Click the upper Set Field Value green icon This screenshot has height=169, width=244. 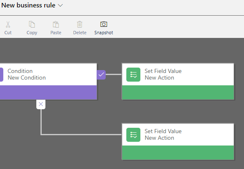(133, 75)
